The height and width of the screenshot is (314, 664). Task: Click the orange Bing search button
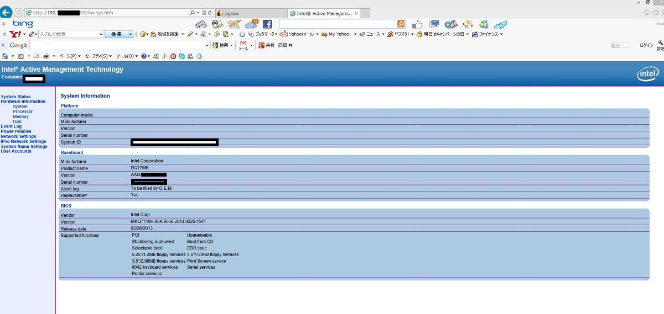[x=401, y=24]
